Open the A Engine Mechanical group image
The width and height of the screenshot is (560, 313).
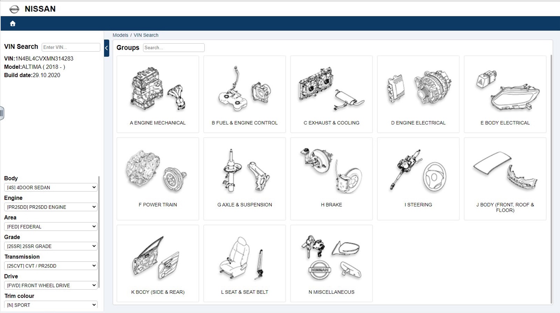pyautogui.click(x=158, y=89)
